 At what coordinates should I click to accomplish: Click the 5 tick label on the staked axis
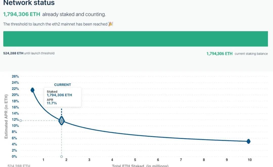135,160
